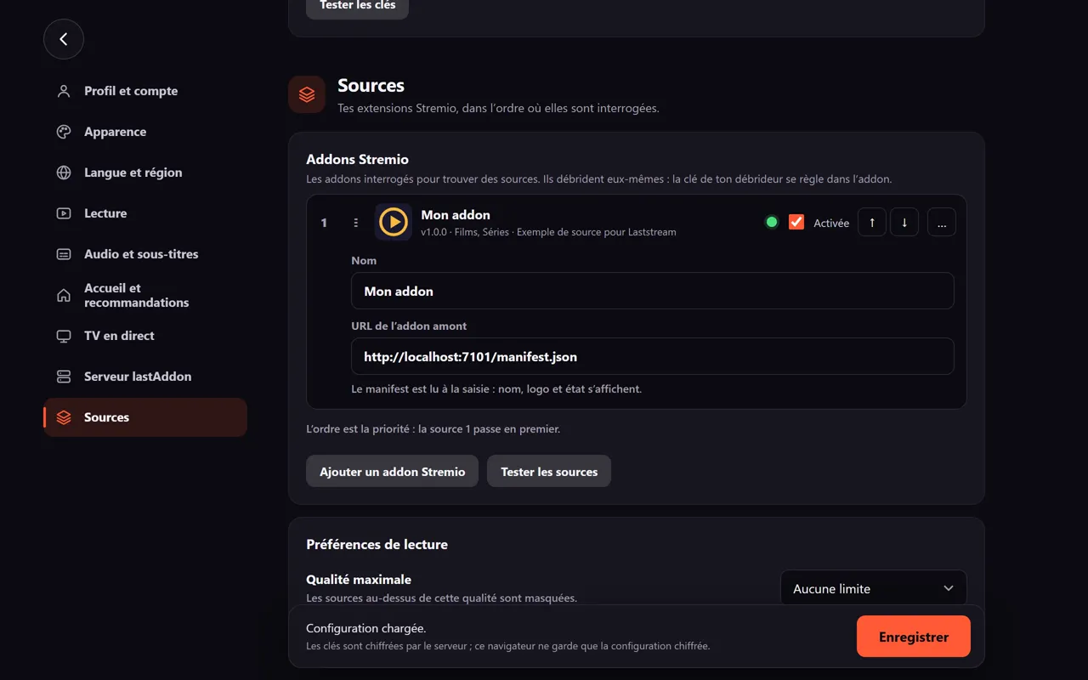1088x680 pixels.
Task: Click Ajouter un addon Stremio
Action: [393, 472]
